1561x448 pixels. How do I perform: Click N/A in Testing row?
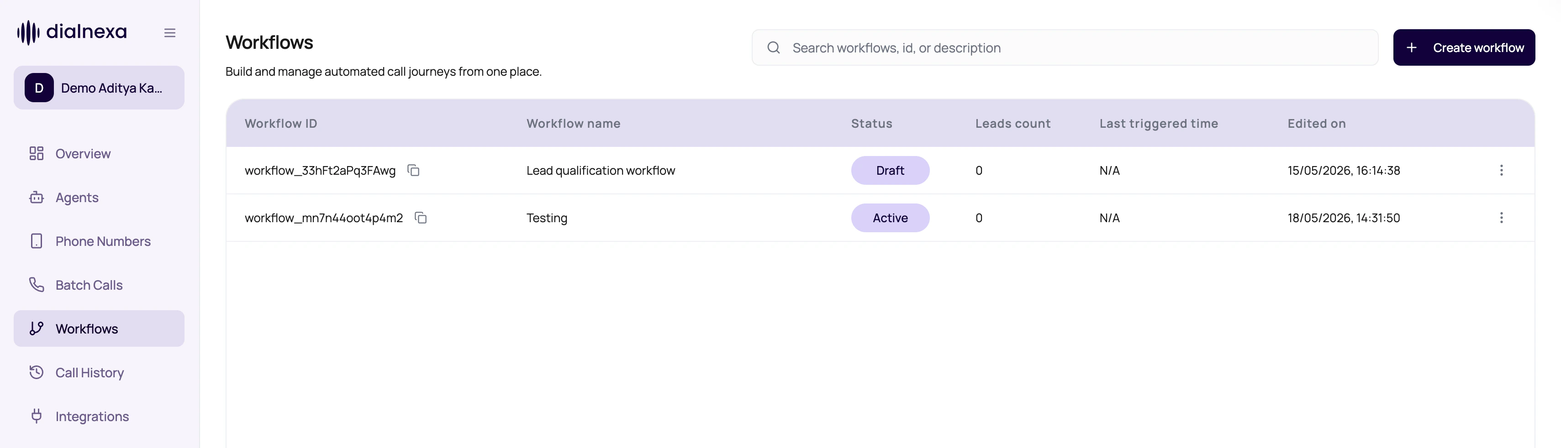[1109, 218]
